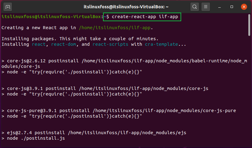Minimize the terminal window
Image resolution: width=252 pixels, height=148 pixels.
coord(220,7)
